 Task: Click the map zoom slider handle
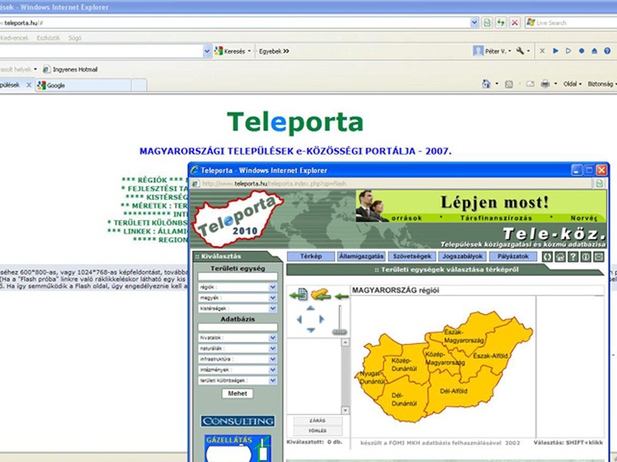[x=339, y=332]
